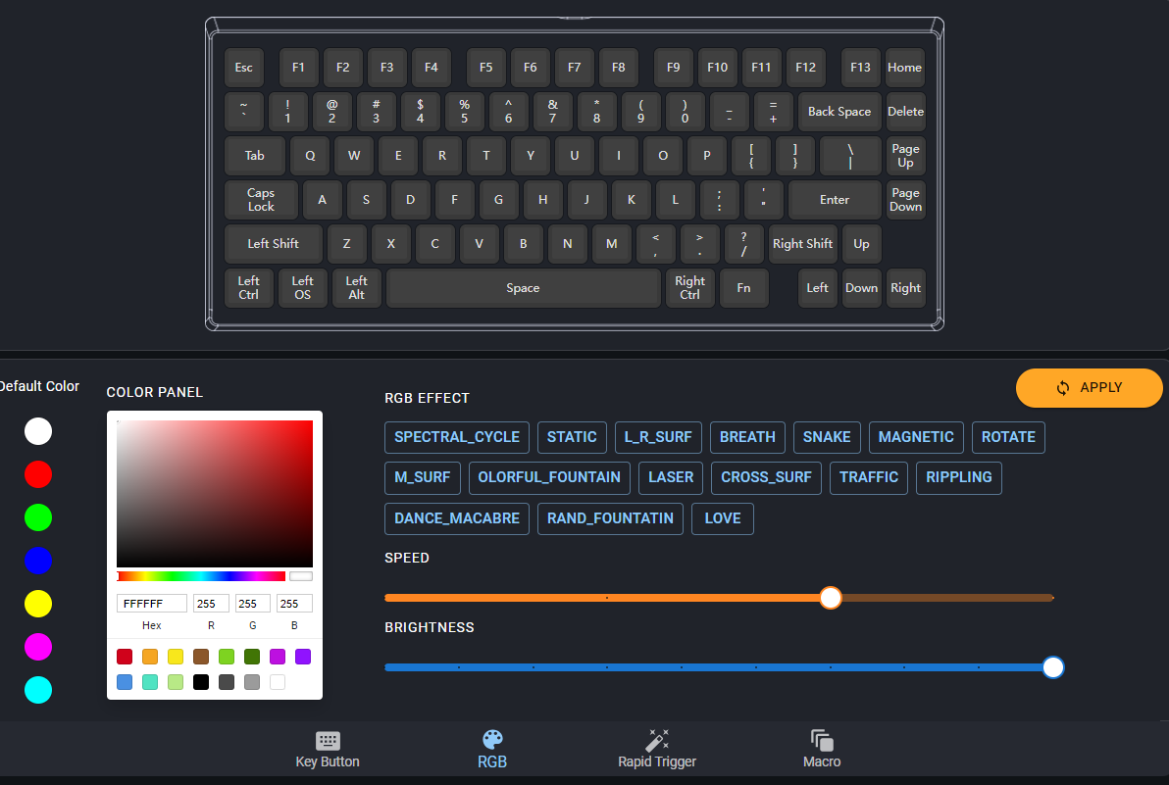Select the black preset swatch in color panel
1169x785 pixels.
pos(201,682)
